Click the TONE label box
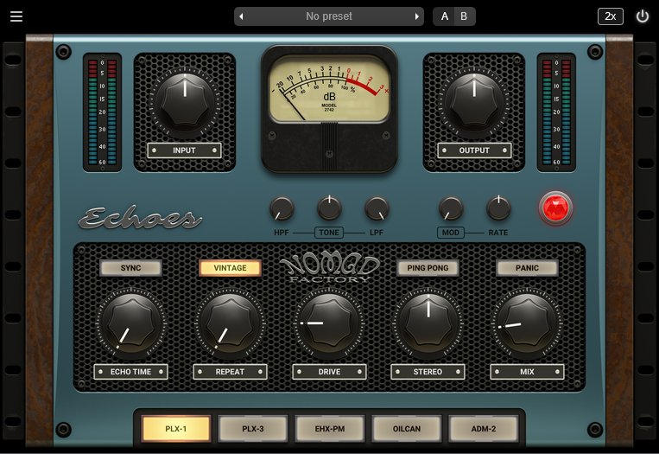This screenshot has width=659, height=454. (x=329, y=233)
